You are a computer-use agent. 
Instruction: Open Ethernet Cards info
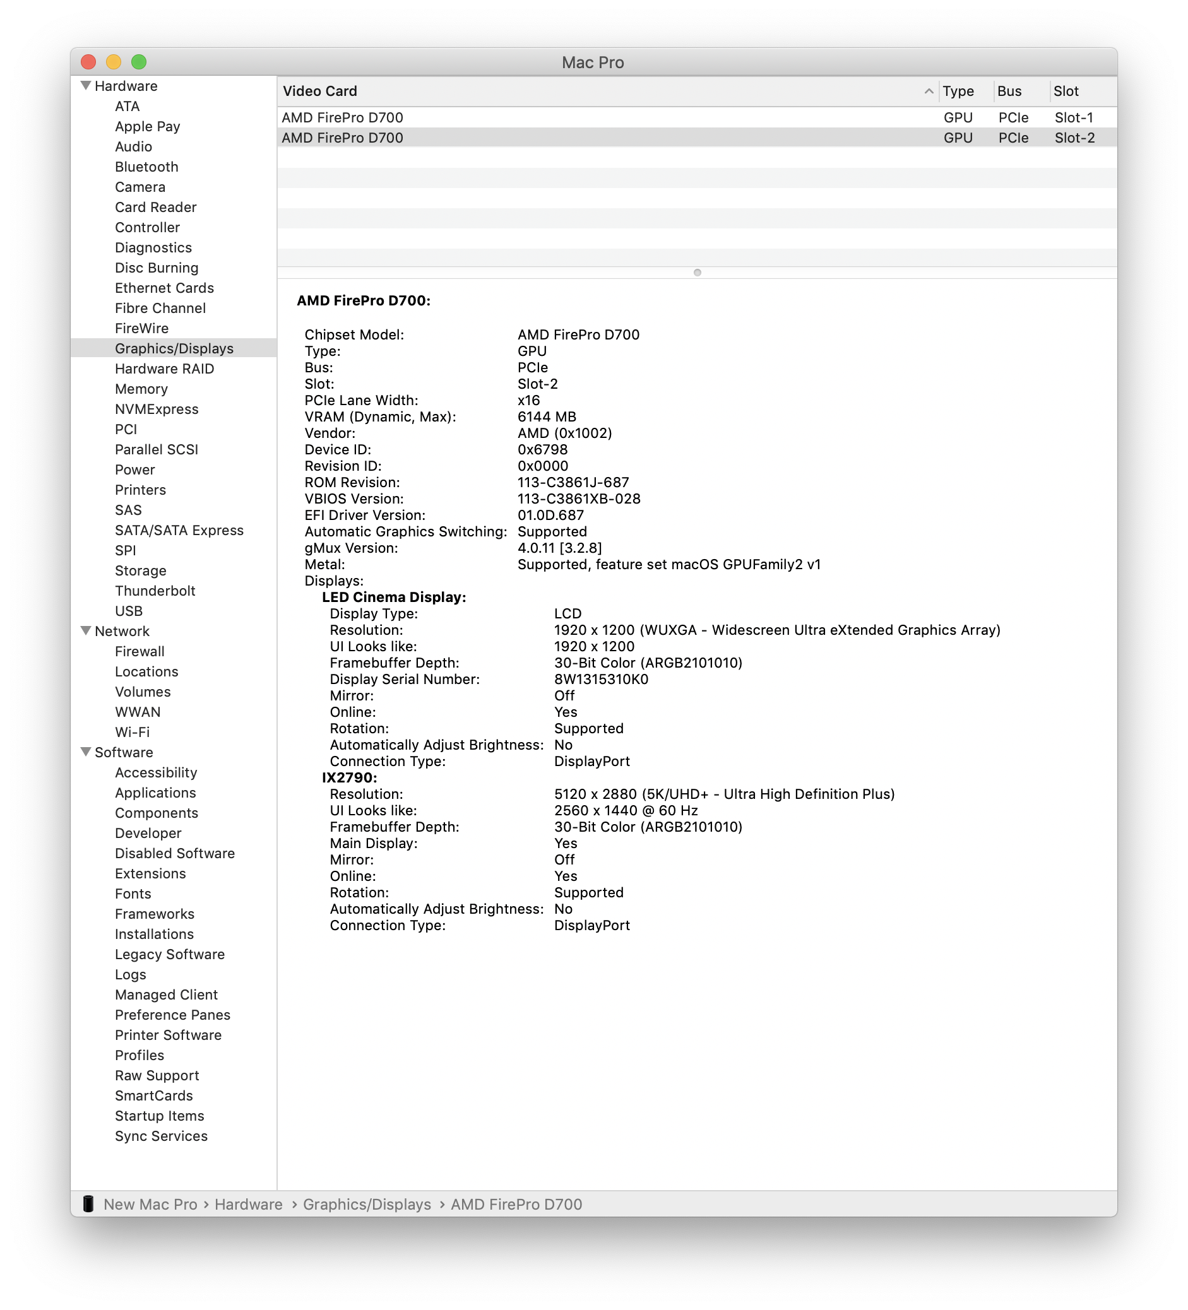click(164, 287)
